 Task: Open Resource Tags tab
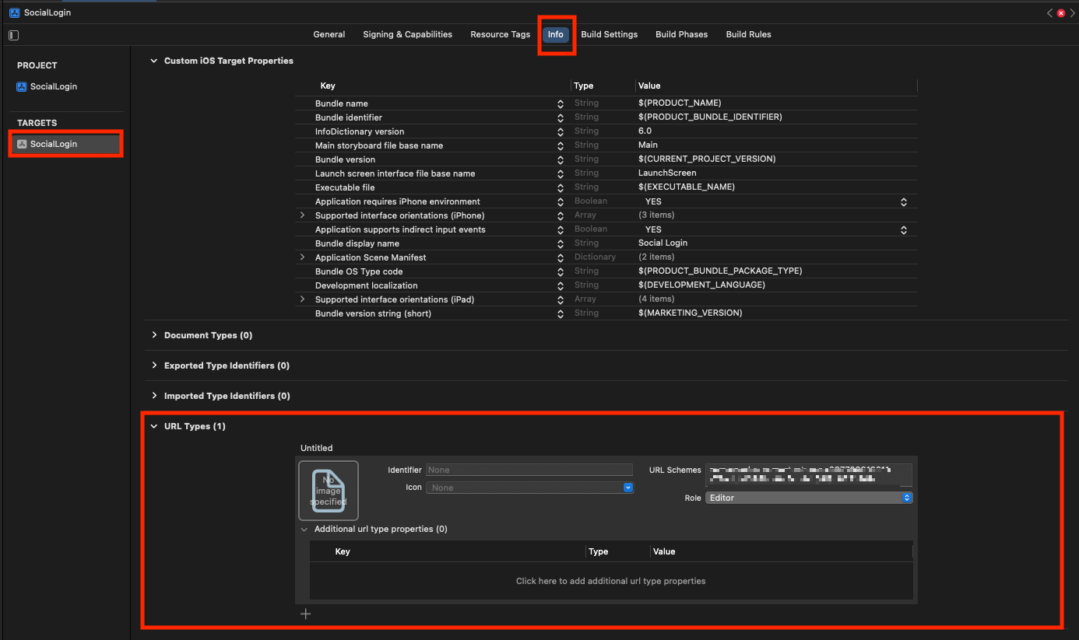(501, 34)
